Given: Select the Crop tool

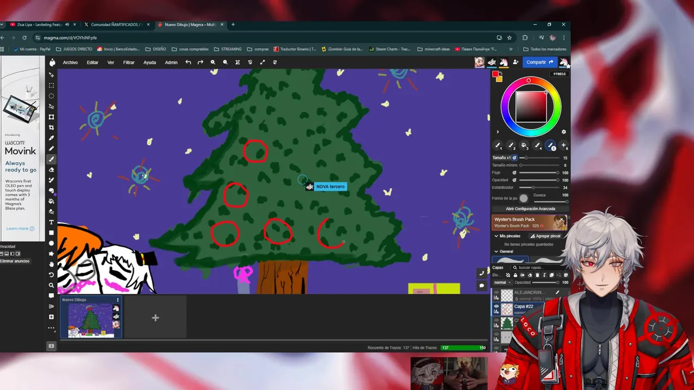Looking at the screenshot, I should [52, 127].
